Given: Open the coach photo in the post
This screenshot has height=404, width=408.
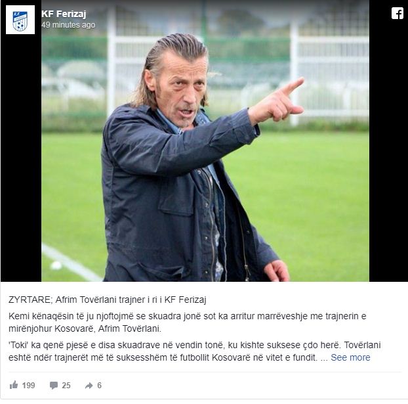Looking at the screenshot, I should (205, 141).
